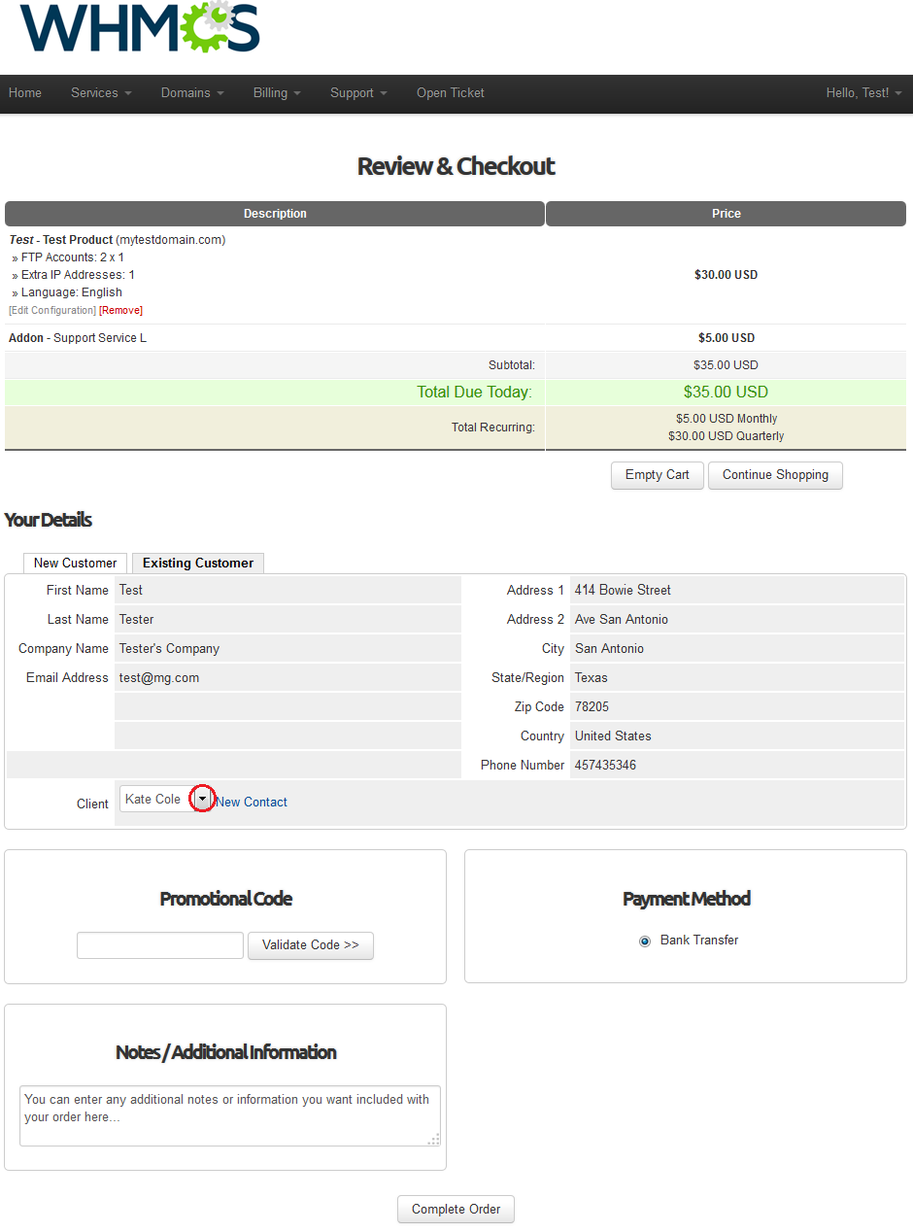The image size is (913, 1232).
Task: Click inside the additional notes text area
Action: click(230, 1115)
